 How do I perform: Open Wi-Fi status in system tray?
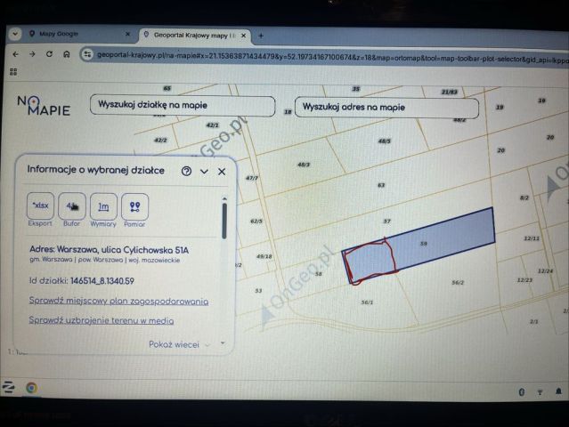540,391
